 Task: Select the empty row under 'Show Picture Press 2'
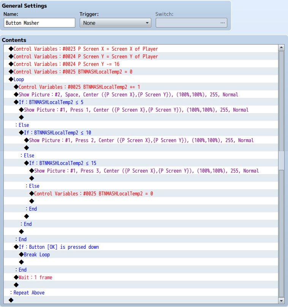pyautogui.click(x=141, y=148)
